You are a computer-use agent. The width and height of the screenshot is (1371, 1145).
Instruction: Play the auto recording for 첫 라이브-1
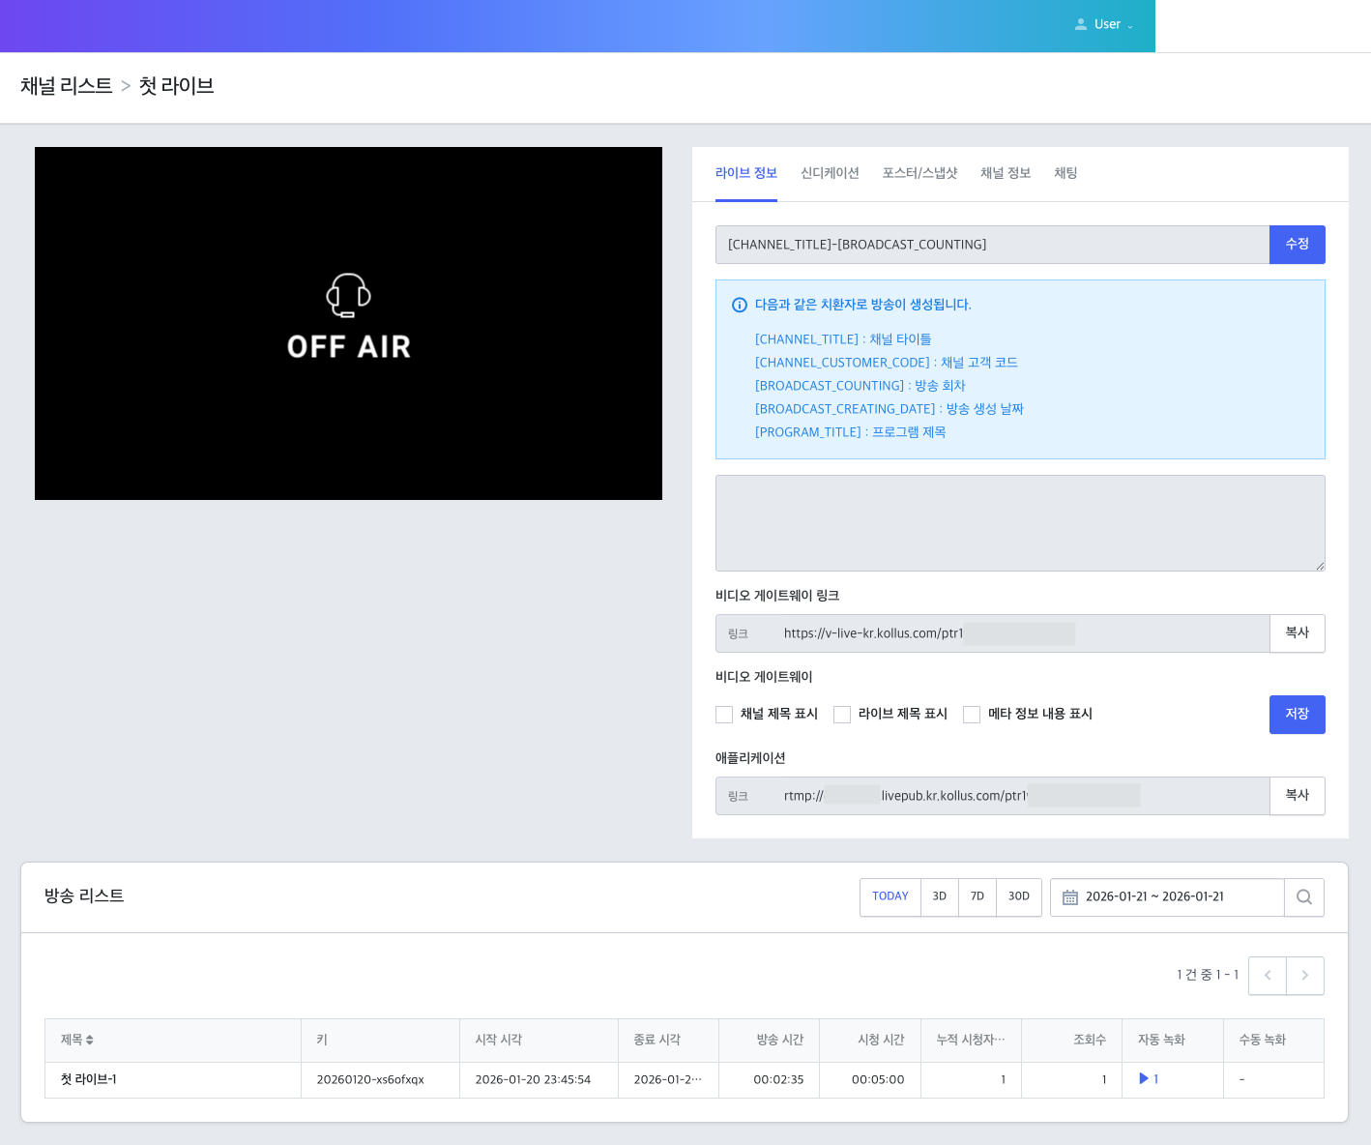[x=1145, y=1079]
